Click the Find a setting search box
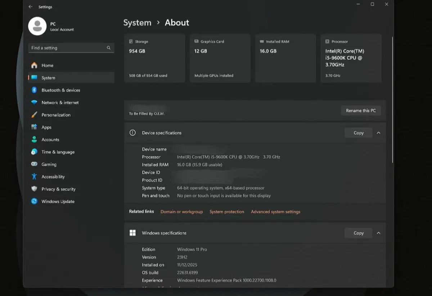Screen dimensions: 432x296 [68, 48]
